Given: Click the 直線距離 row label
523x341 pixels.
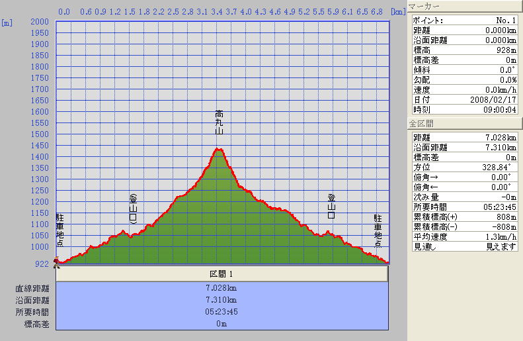Looking at the screenshot, I should [32, 288].
